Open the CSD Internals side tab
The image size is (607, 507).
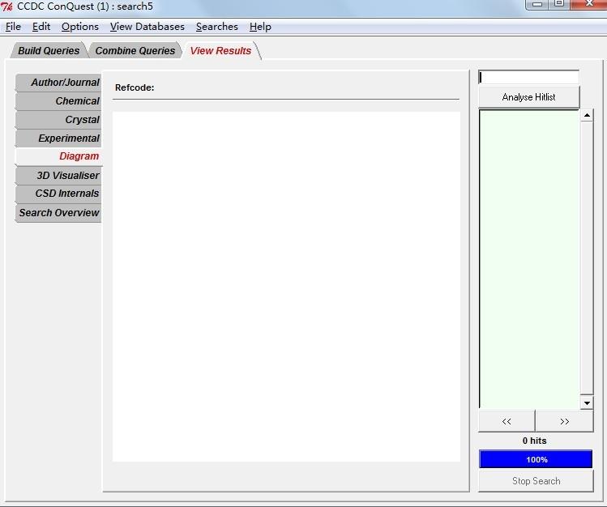[59, 194]
